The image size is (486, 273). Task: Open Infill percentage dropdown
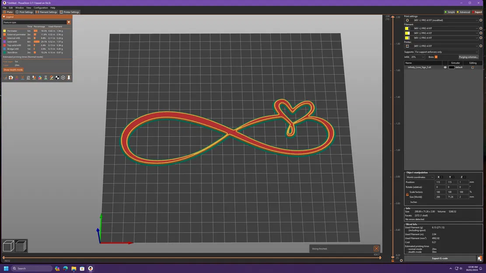tap(417, 57)
